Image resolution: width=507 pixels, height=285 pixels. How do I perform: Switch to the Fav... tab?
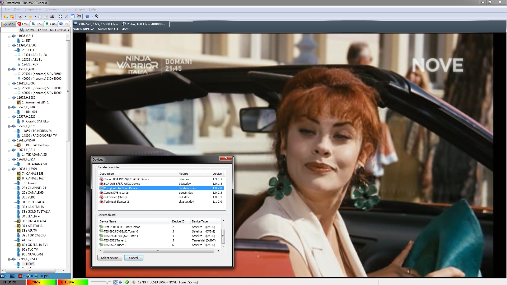[x=23, y=24]
